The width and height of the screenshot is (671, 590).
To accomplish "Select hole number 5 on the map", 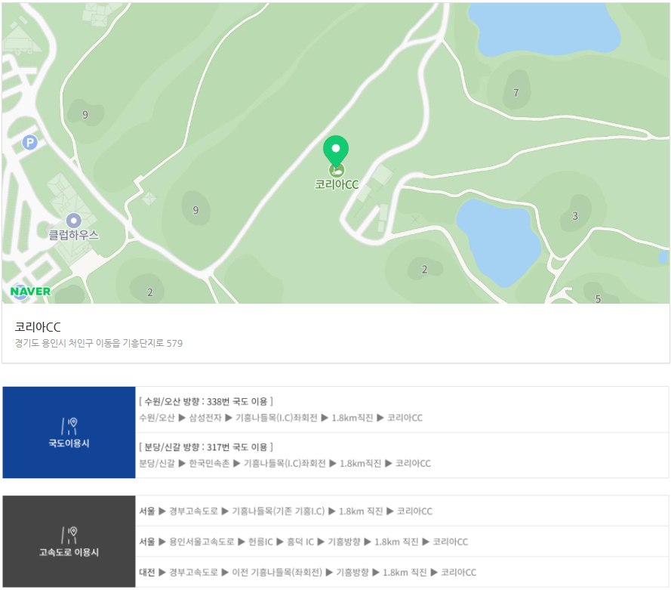I will pyautogui.click(x=598, y=299).
